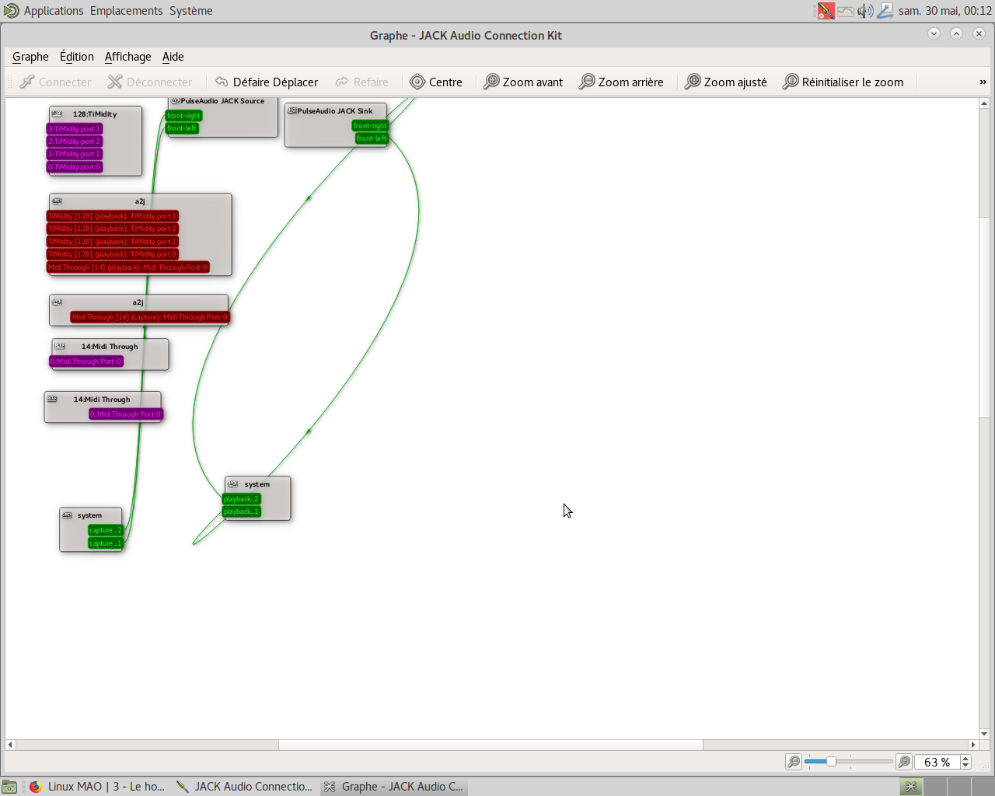Click the QjackCtl tray icon
The height and width of the screenshot is (796, 995).
click(826, 11)
